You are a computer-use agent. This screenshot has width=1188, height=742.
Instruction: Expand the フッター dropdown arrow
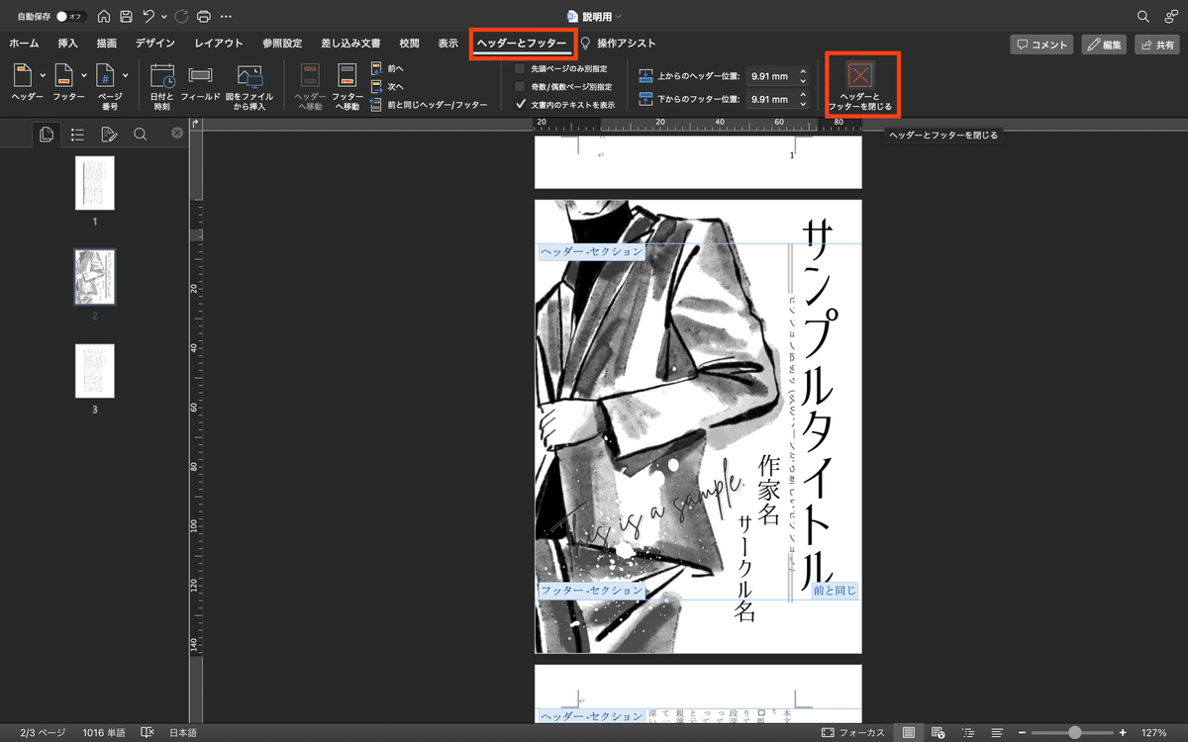[x=84, y=75]
